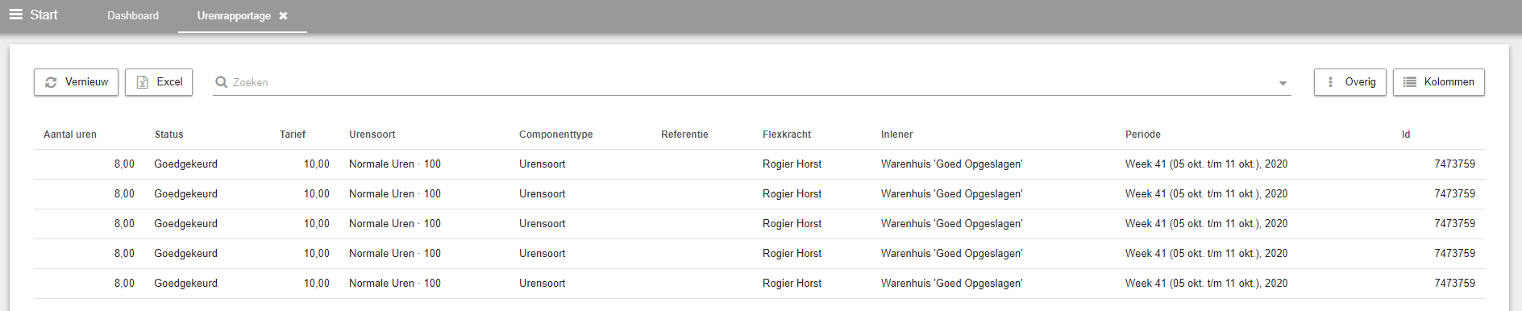Click the list icon on Kolommen
1522x311 pixels.
[x=1410, y=82]
